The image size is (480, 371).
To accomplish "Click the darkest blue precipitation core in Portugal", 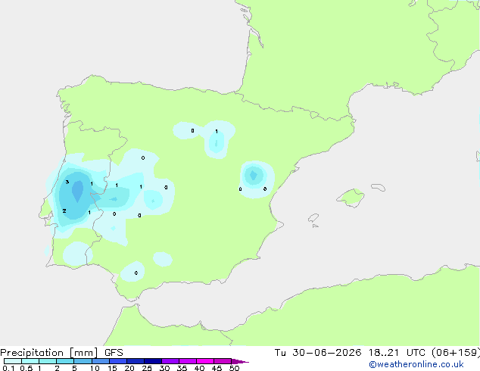I will coord(77,191).
